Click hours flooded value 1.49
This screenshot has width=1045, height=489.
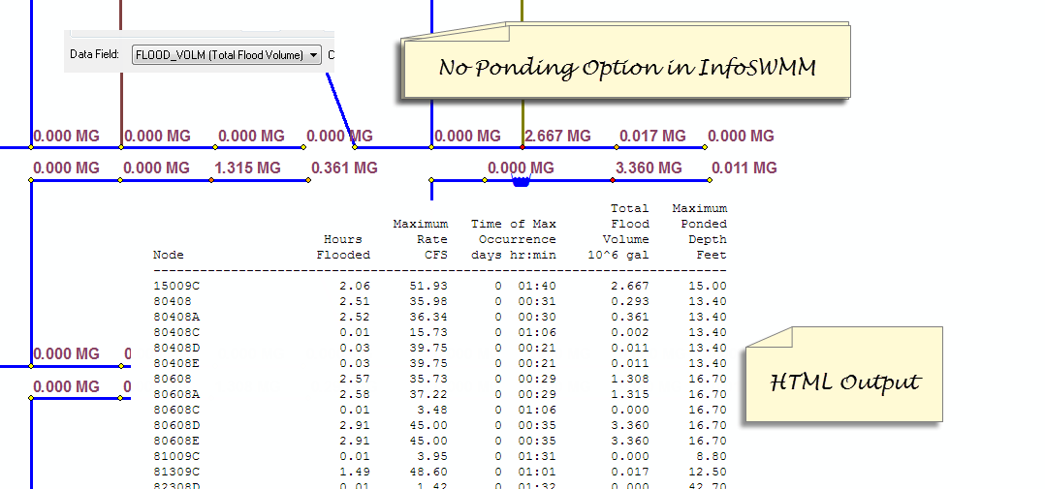click(355, 472)
